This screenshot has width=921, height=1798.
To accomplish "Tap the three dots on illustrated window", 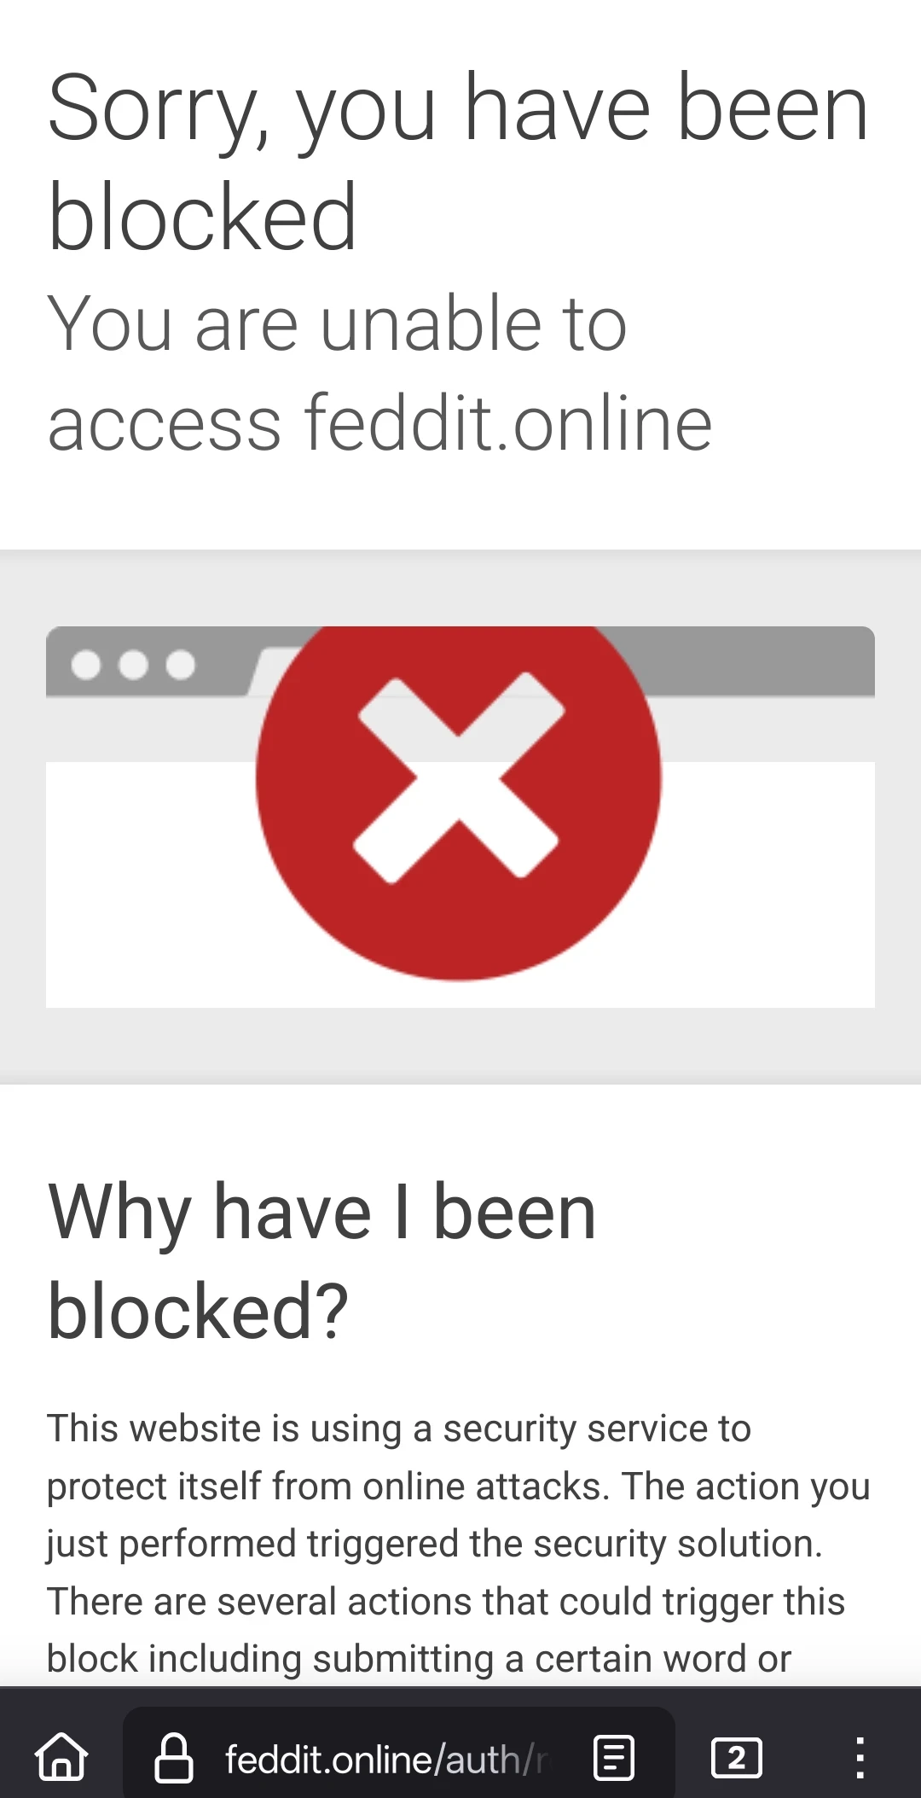I will pyautogui.click(x=133, y=664).
